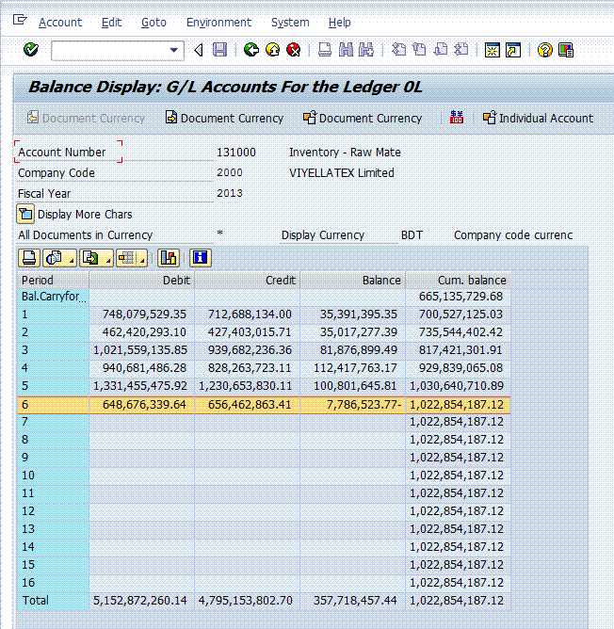This screenshot has width=614, height=629.
Task: Open the Edit menu
Action: coord(111,23)
